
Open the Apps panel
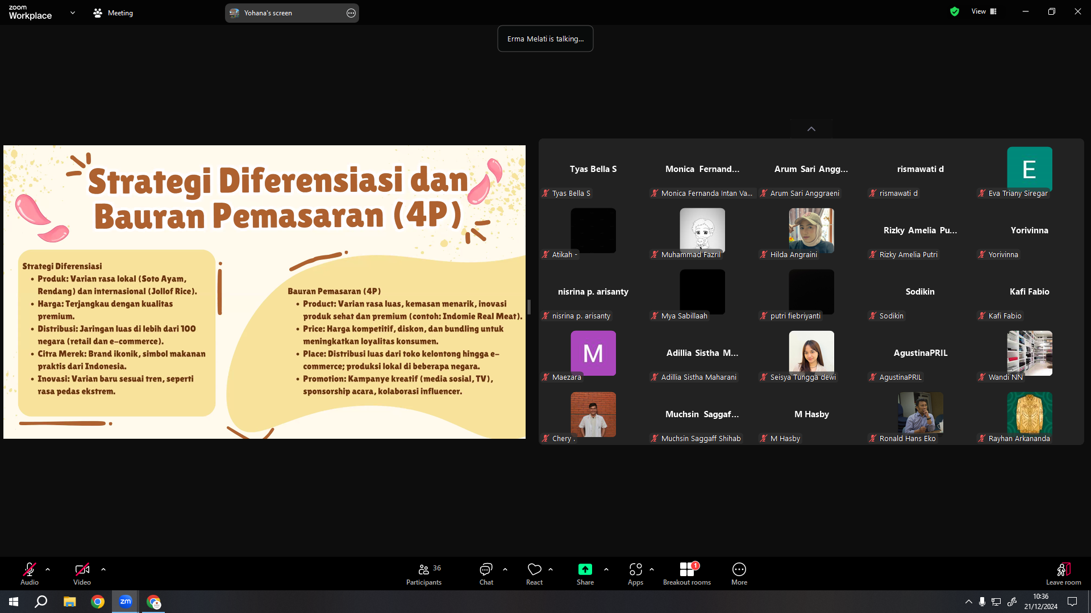(x=636, y=574)
